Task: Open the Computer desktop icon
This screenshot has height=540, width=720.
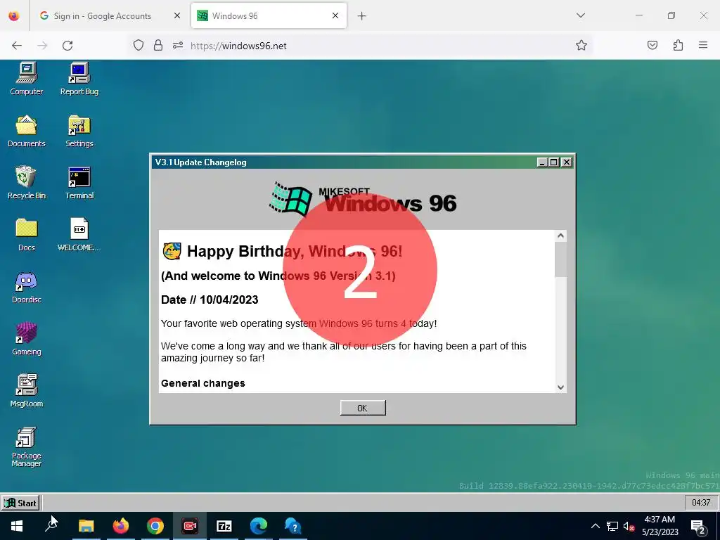Action: click(27, 79)
